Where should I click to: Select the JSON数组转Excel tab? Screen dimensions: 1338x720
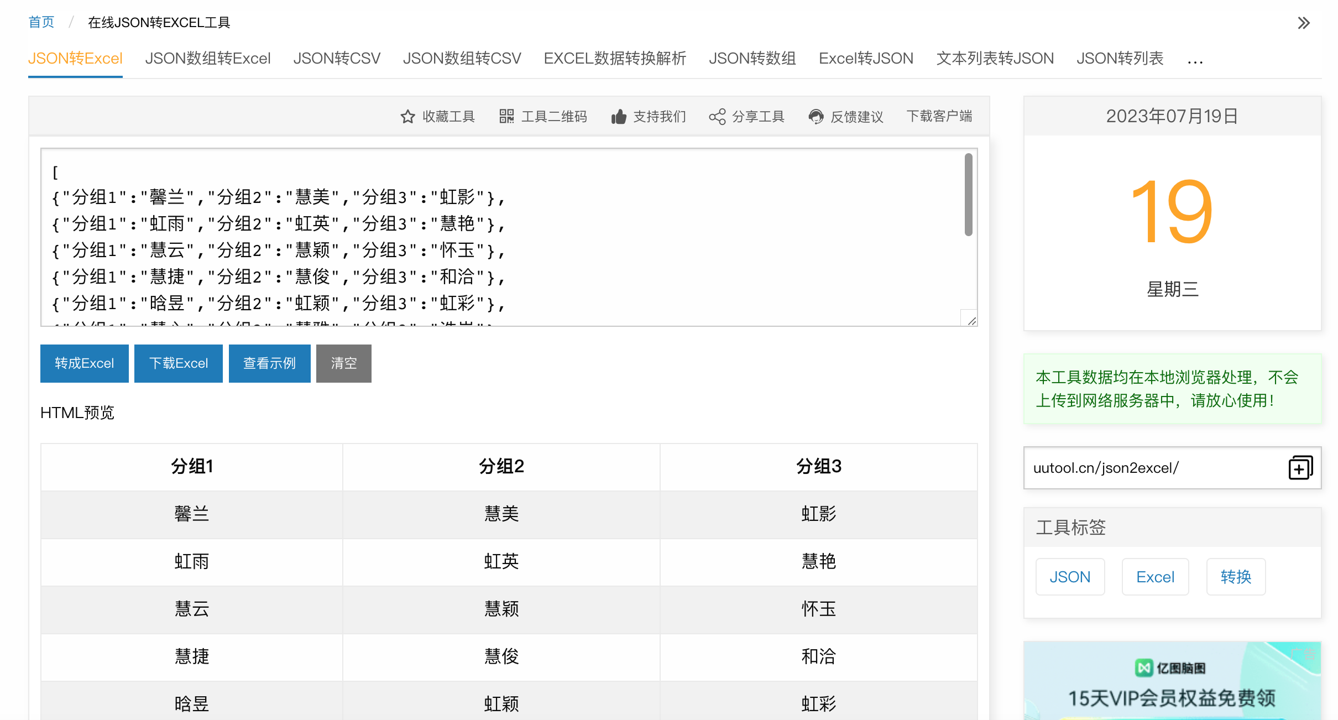point(208,59)
